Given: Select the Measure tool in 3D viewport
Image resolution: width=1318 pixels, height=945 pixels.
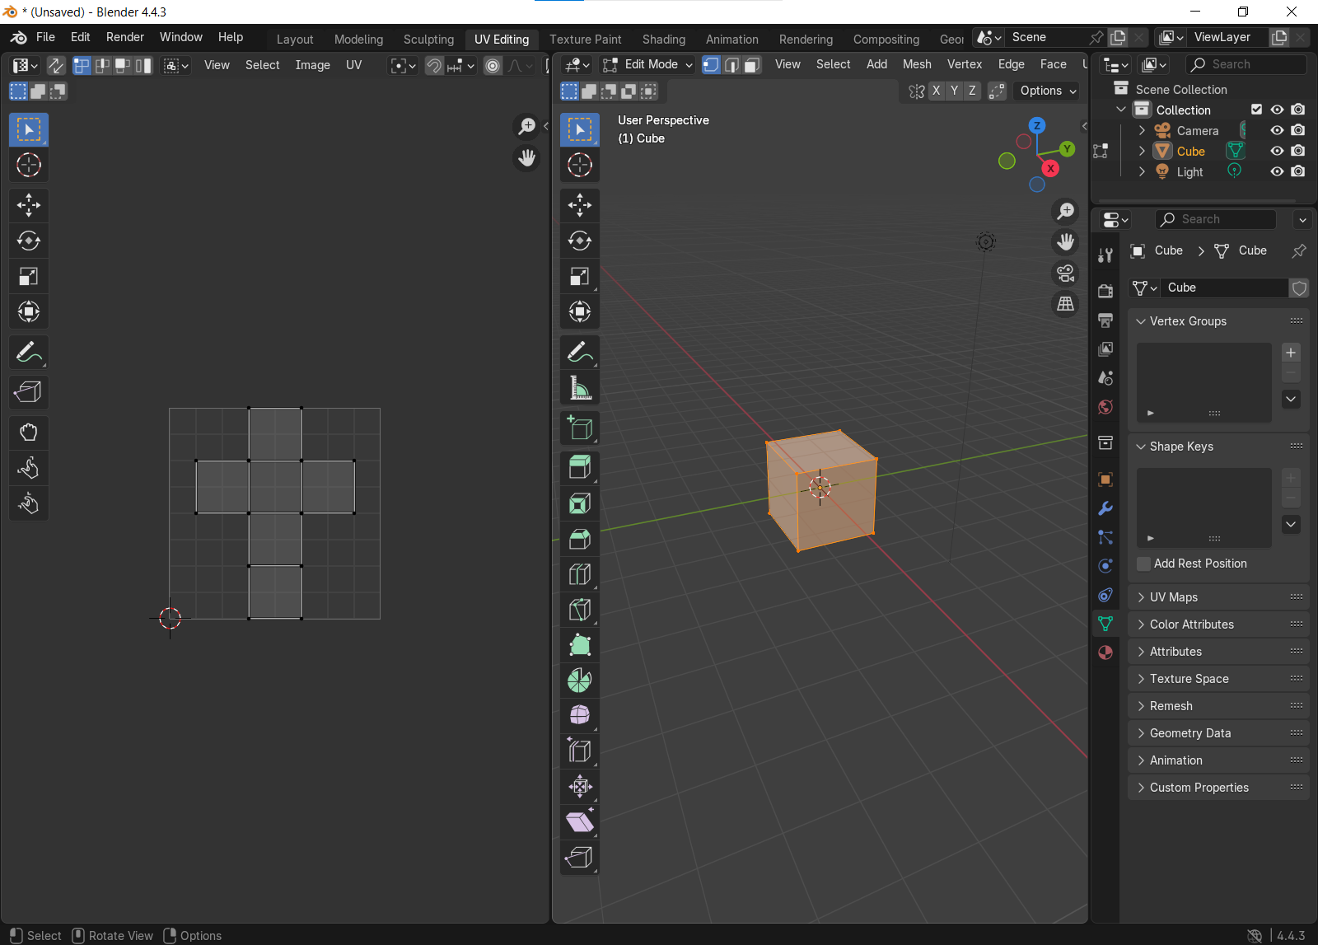Looking at the screenshot, I should 580,388.
